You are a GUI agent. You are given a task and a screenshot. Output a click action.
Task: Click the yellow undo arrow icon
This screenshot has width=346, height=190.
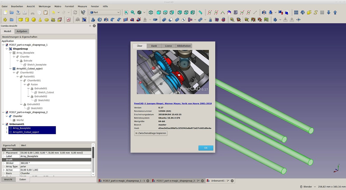[x=54, y=12]
